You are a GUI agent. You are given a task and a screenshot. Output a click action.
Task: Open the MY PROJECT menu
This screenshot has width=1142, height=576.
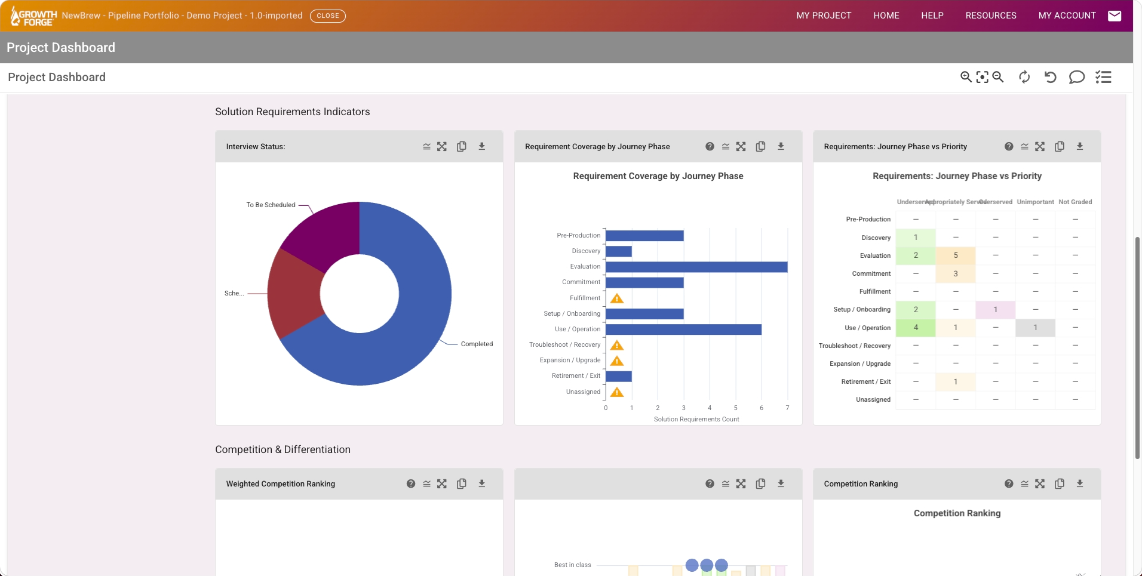pos(824,16)
